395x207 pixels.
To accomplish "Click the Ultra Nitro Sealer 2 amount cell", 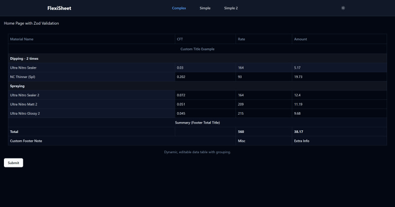I will pyautogui.click(x=339, y=95).
